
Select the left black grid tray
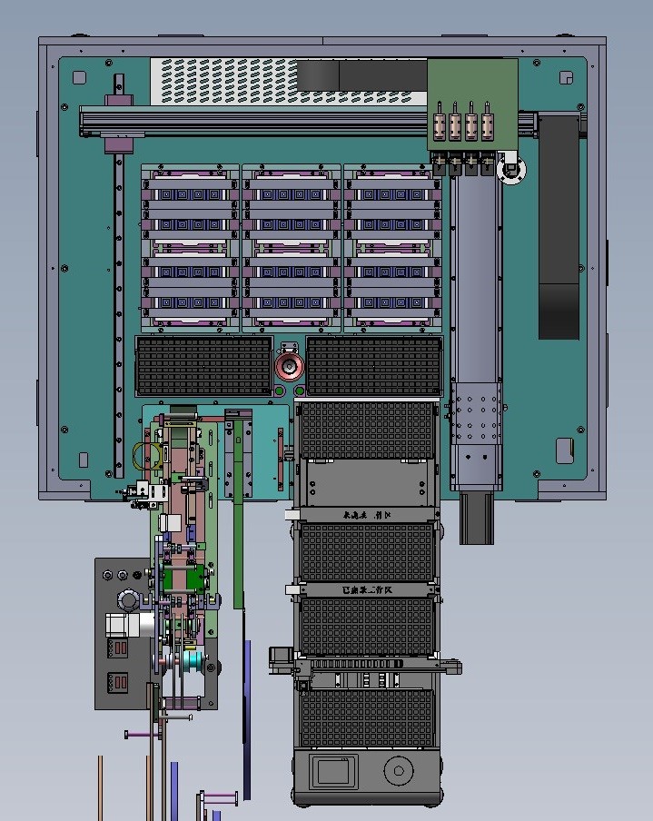(x=203, y=366)
